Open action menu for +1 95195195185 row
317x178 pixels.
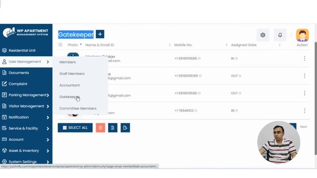point(305,76)
